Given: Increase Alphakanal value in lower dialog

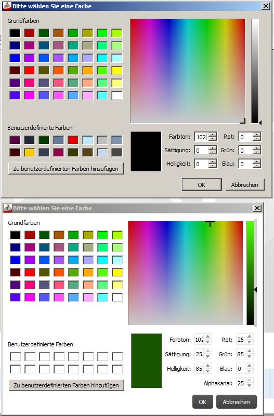Looking at the screenshot, I should click(x=250, y=381).
